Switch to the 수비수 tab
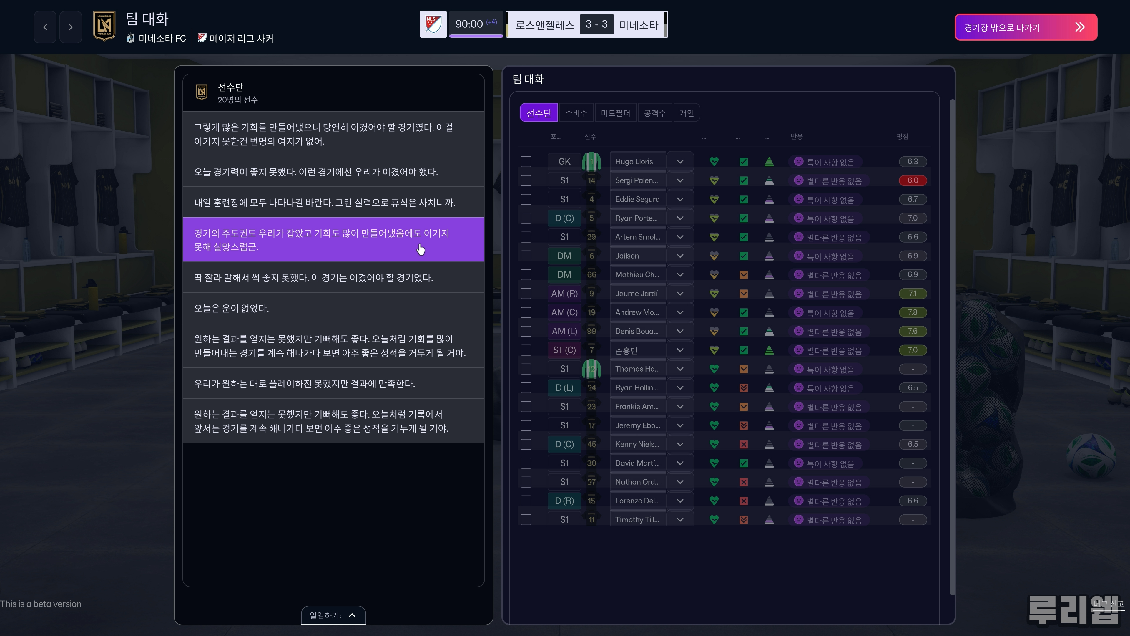1130x636 pixels. (576, 113)
